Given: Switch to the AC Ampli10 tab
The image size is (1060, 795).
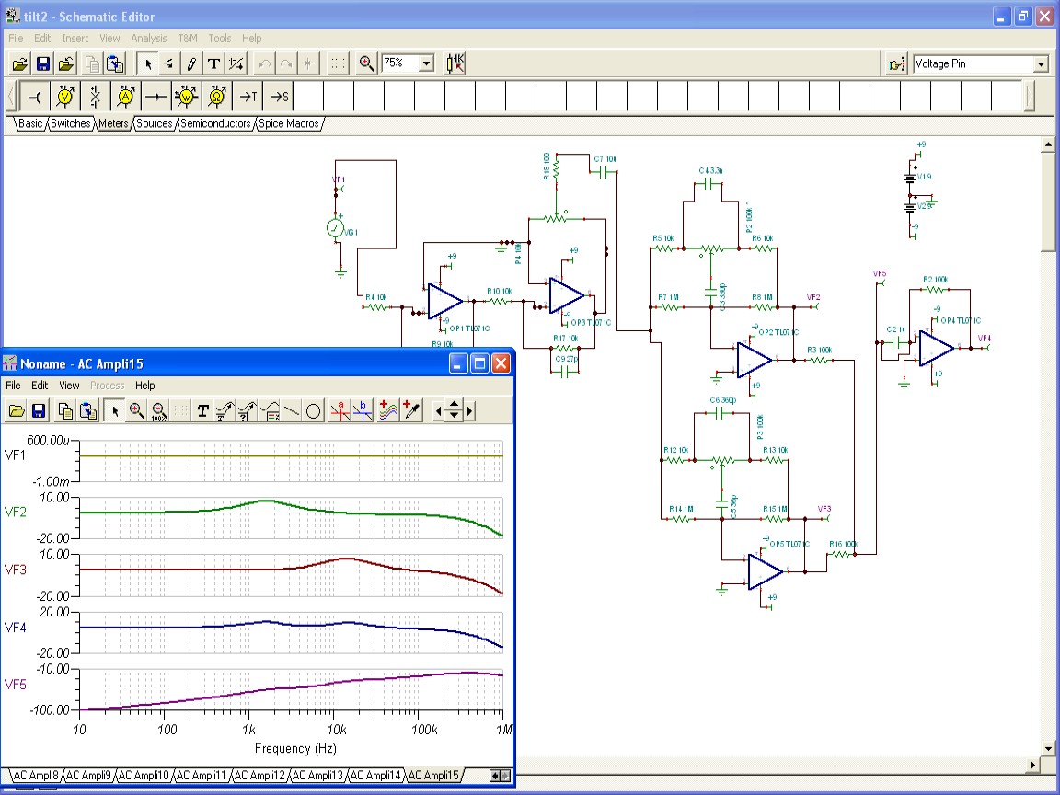Looking at the screenshot, I should (x=144, y=776).
